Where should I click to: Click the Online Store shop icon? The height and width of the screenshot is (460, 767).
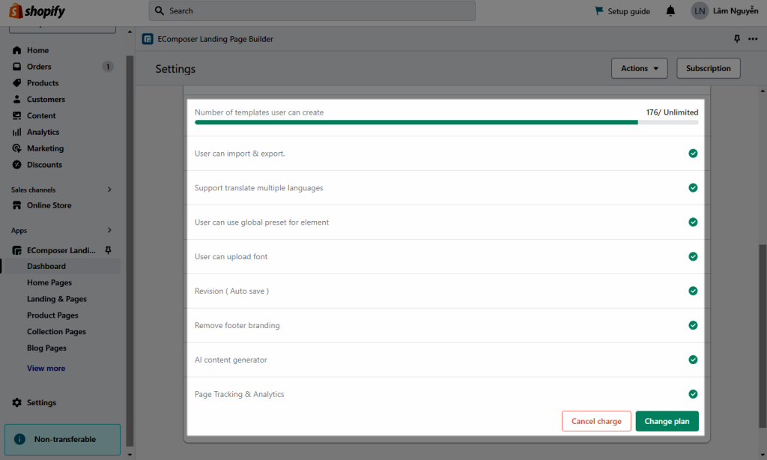click(17, 205)
